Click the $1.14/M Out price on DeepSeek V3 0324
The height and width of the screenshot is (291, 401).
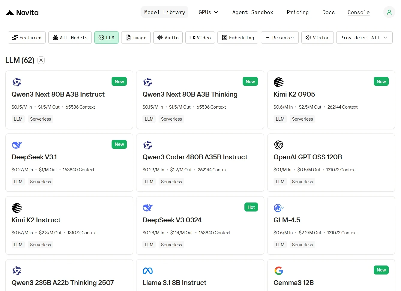[181, 233]
